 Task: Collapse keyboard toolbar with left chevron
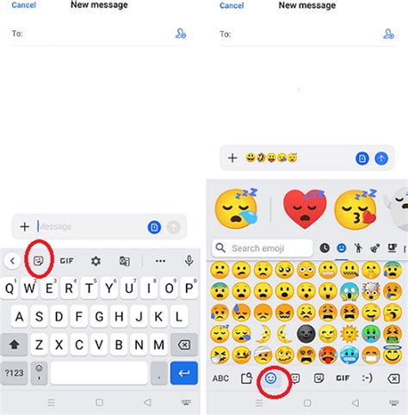(12, 261)
